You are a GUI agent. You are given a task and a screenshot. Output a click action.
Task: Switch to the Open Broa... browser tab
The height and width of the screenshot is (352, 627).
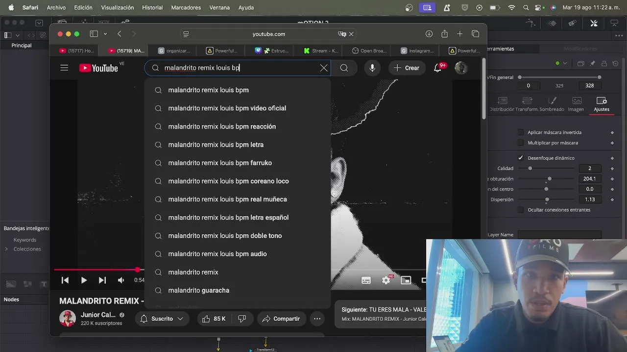(369, 50)
